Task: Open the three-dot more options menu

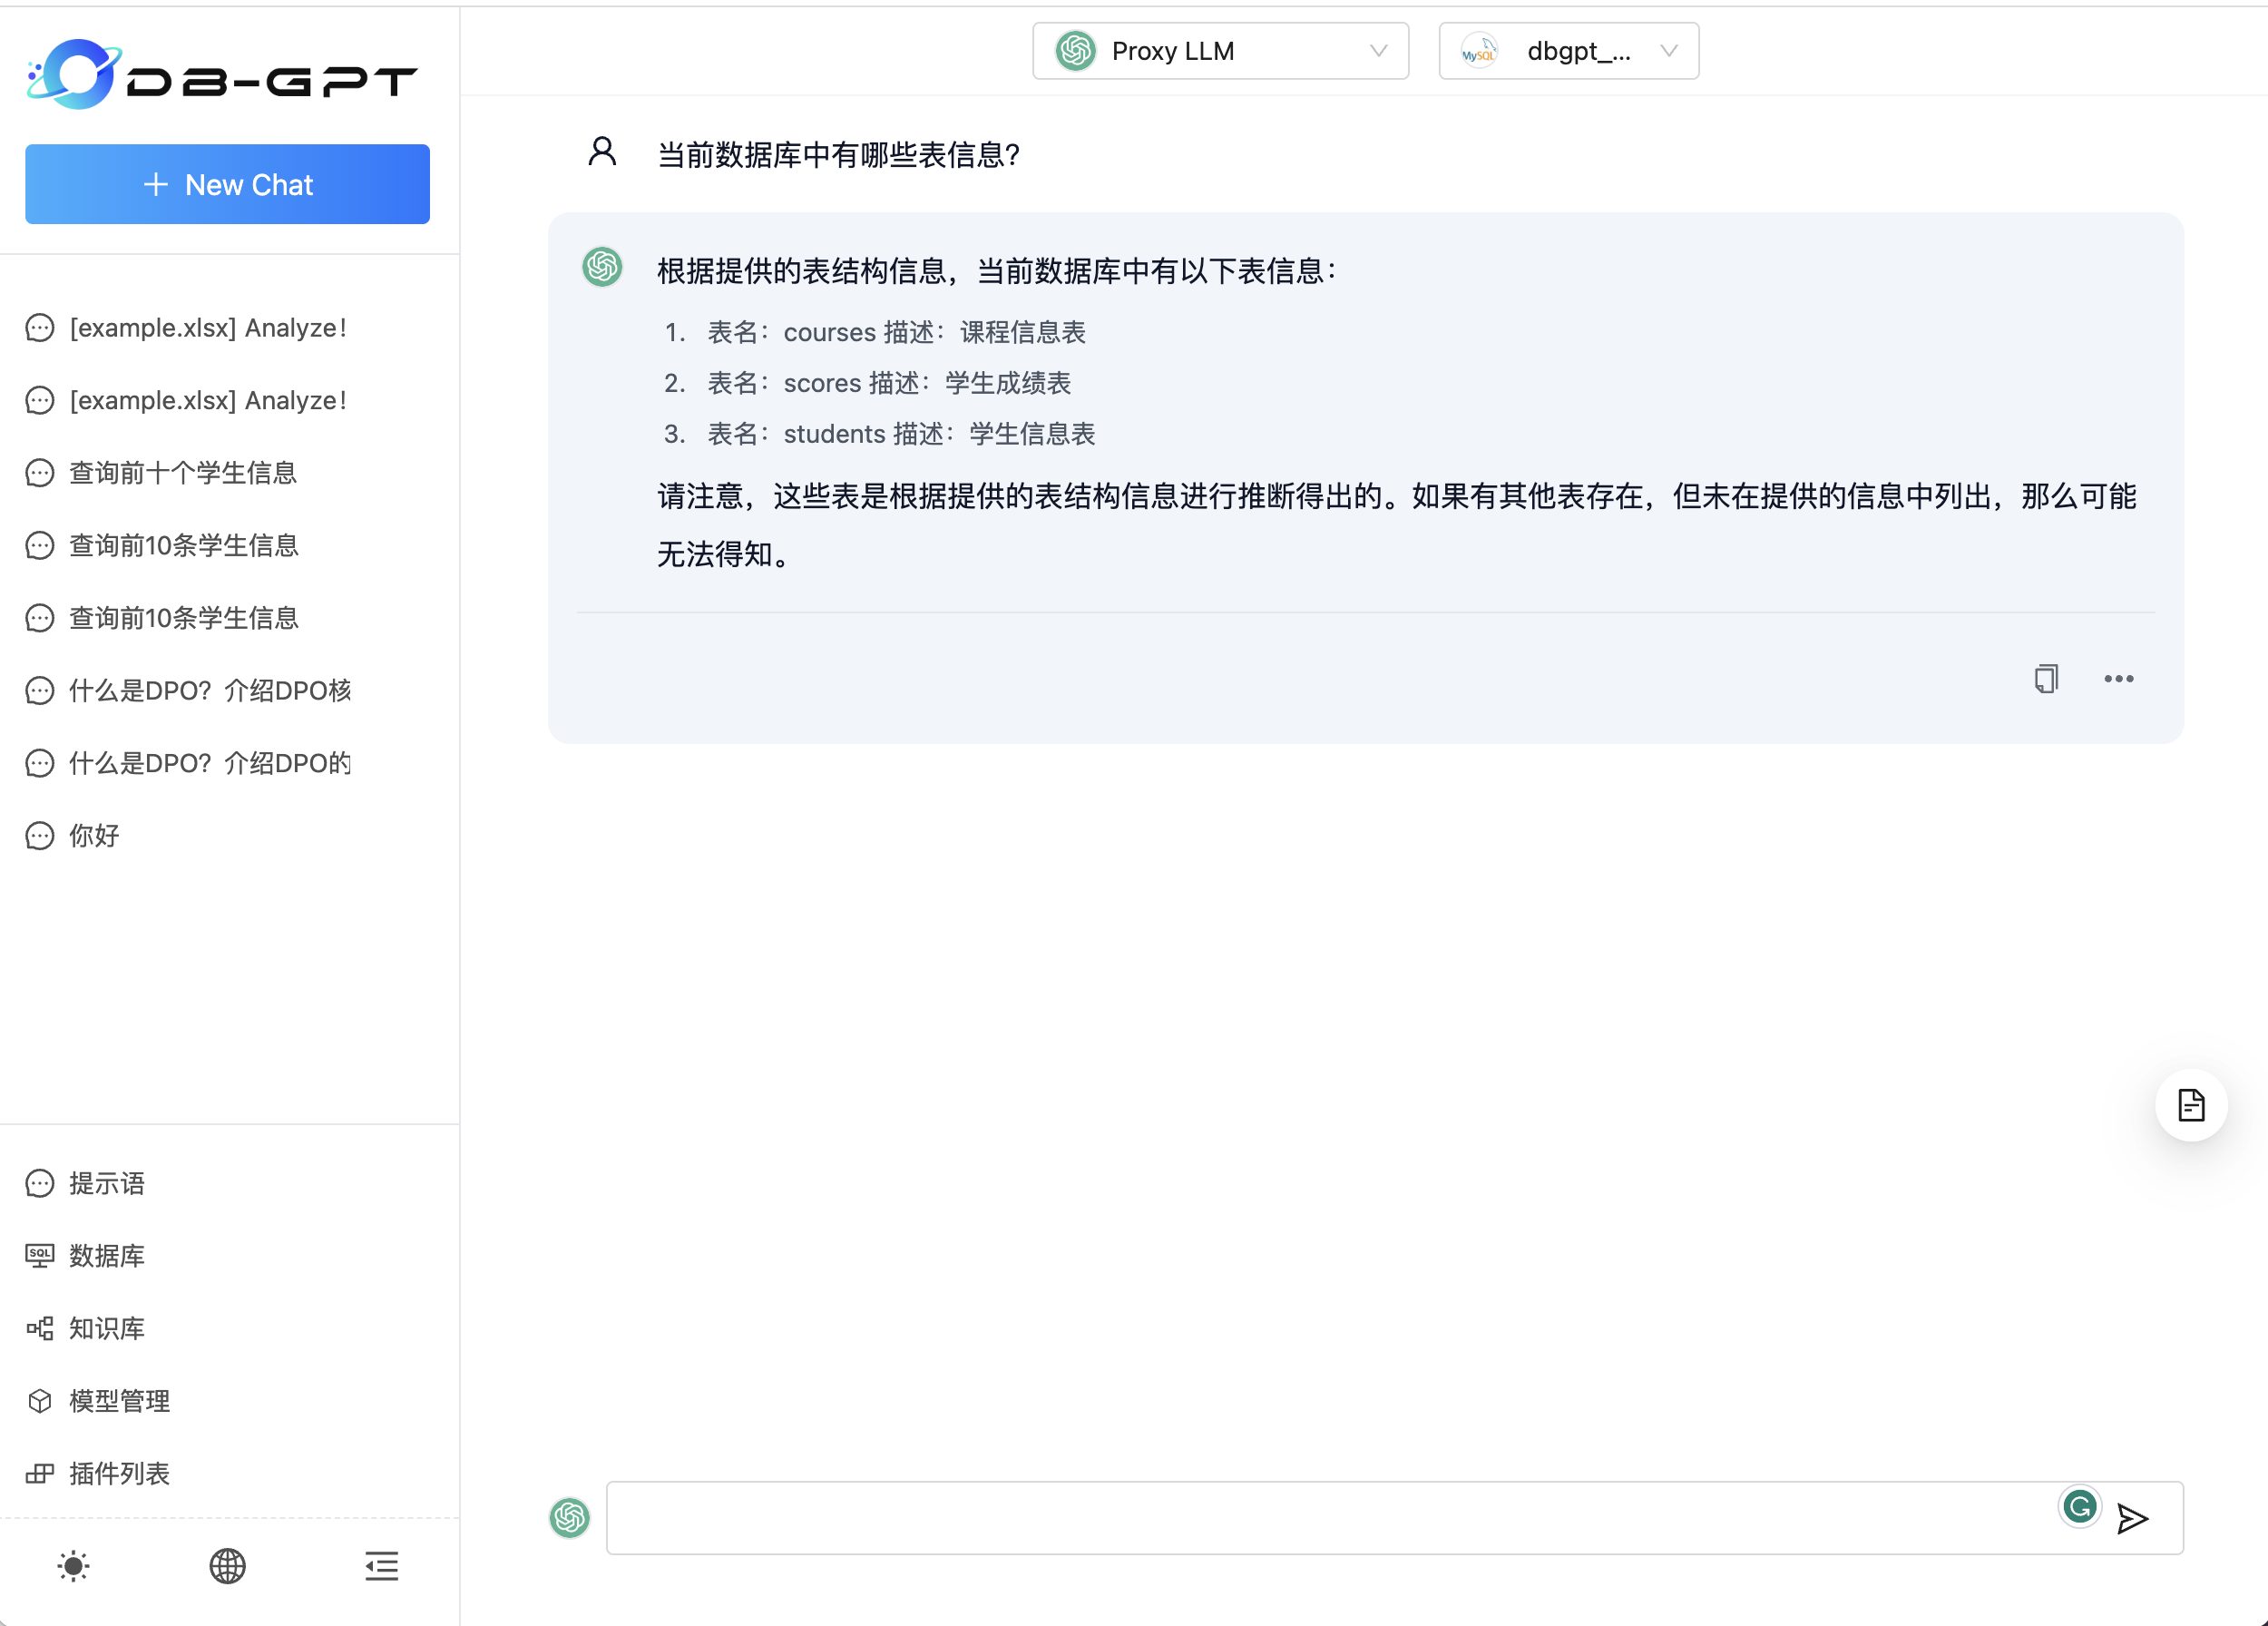Action: point(2118,679)
